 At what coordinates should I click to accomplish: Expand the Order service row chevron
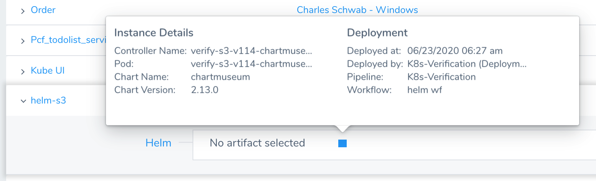pos(23,11)
